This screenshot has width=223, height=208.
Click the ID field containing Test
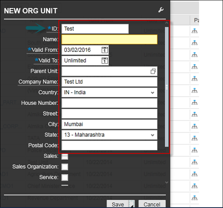(x=95, y=29)
